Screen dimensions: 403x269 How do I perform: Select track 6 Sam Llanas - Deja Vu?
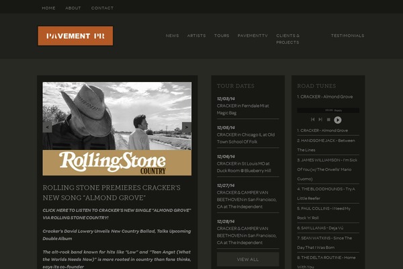(320, 228)
